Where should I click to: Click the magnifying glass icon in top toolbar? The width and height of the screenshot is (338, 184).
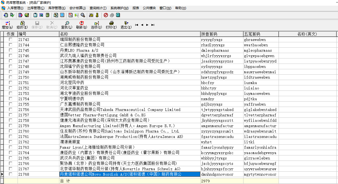[x=83, y=15]
